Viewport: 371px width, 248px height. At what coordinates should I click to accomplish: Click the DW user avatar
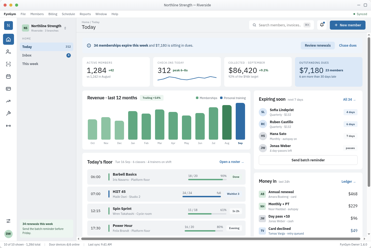coord(9,234)
